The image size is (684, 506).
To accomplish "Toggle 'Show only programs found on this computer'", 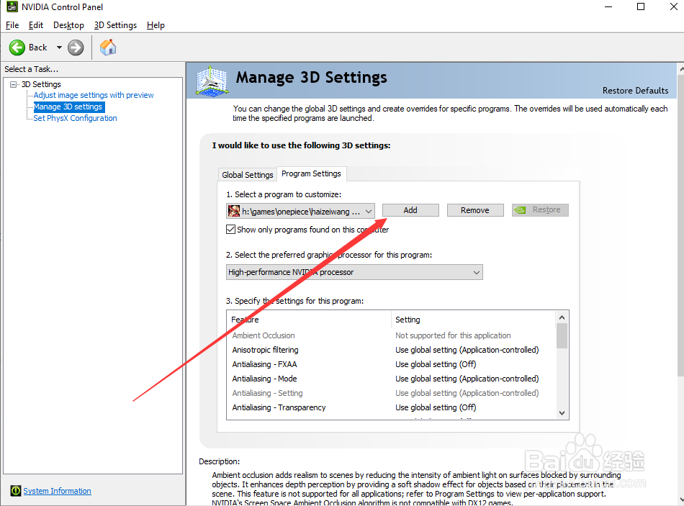I will pyautogui.click(x=231, y=230).
